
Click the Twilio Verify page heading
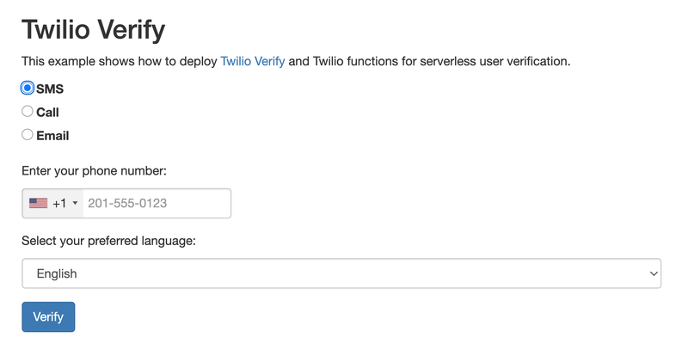94,30
